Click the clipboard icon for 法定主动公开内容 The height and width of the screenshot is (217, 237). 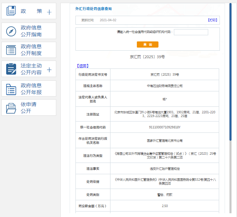11,69
